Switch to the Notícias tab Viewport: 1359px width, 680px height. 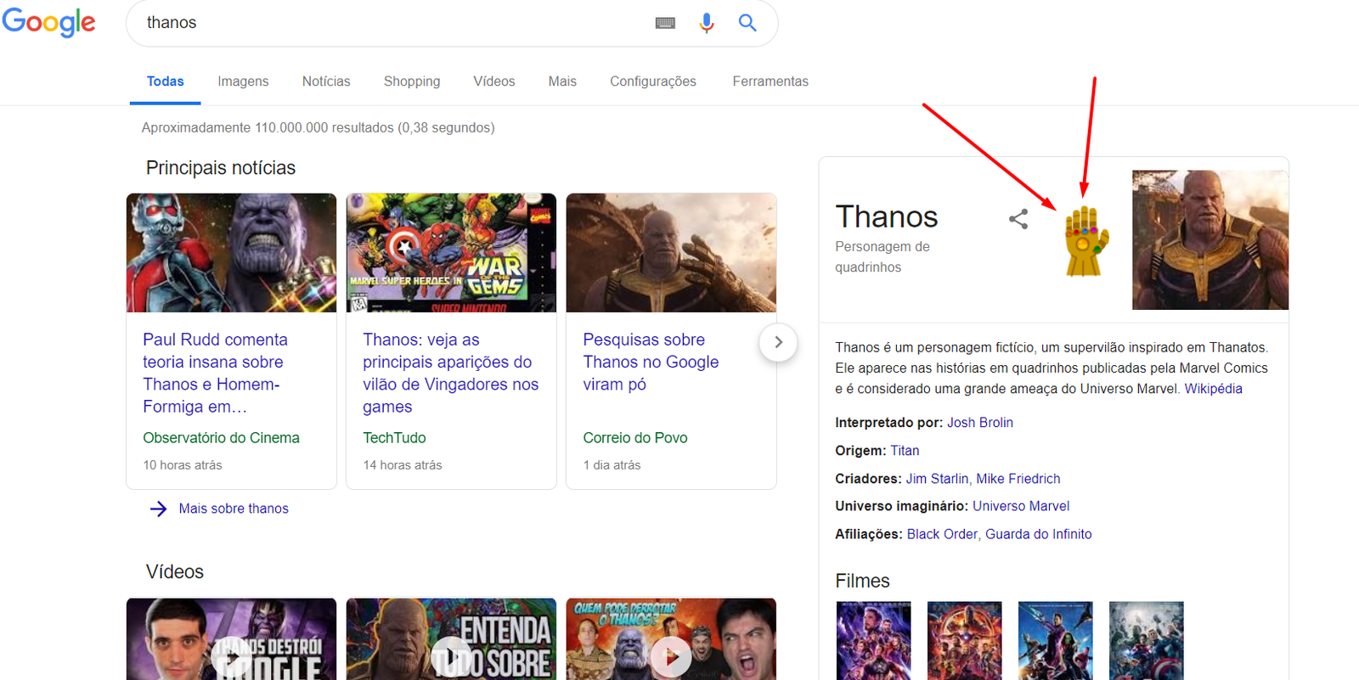pyautogui.click(x=326, y=81)
